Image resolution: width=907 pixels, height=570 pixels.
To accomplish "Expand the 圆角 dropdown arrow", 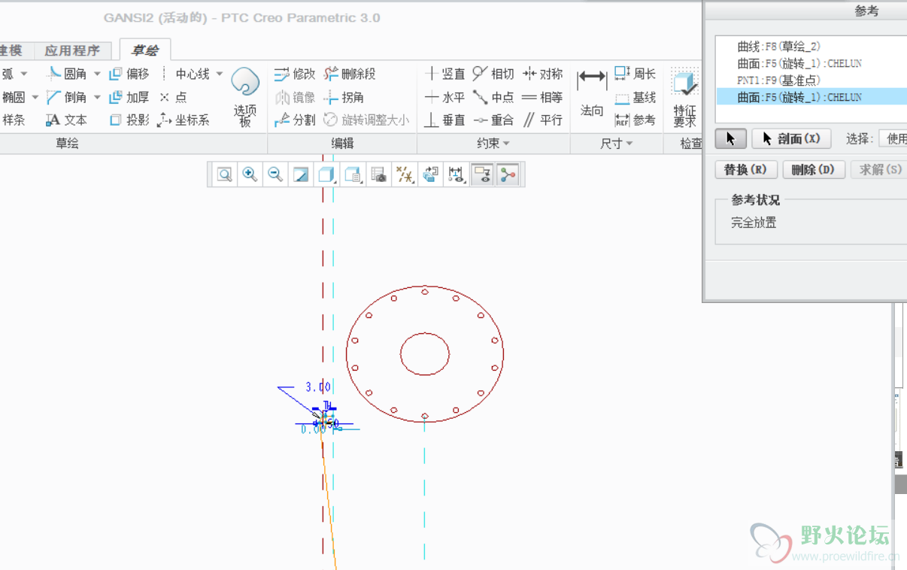I will tap(97, 74).
